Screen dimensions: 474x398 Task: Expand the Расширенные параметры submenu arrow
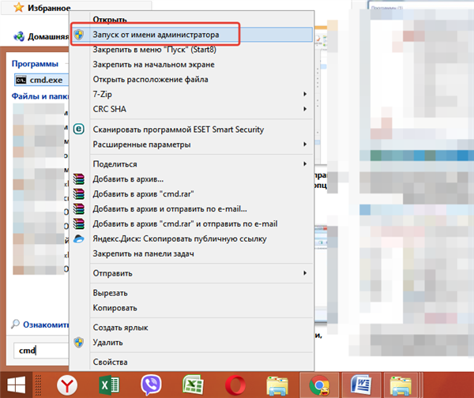[x=305, y=145]
